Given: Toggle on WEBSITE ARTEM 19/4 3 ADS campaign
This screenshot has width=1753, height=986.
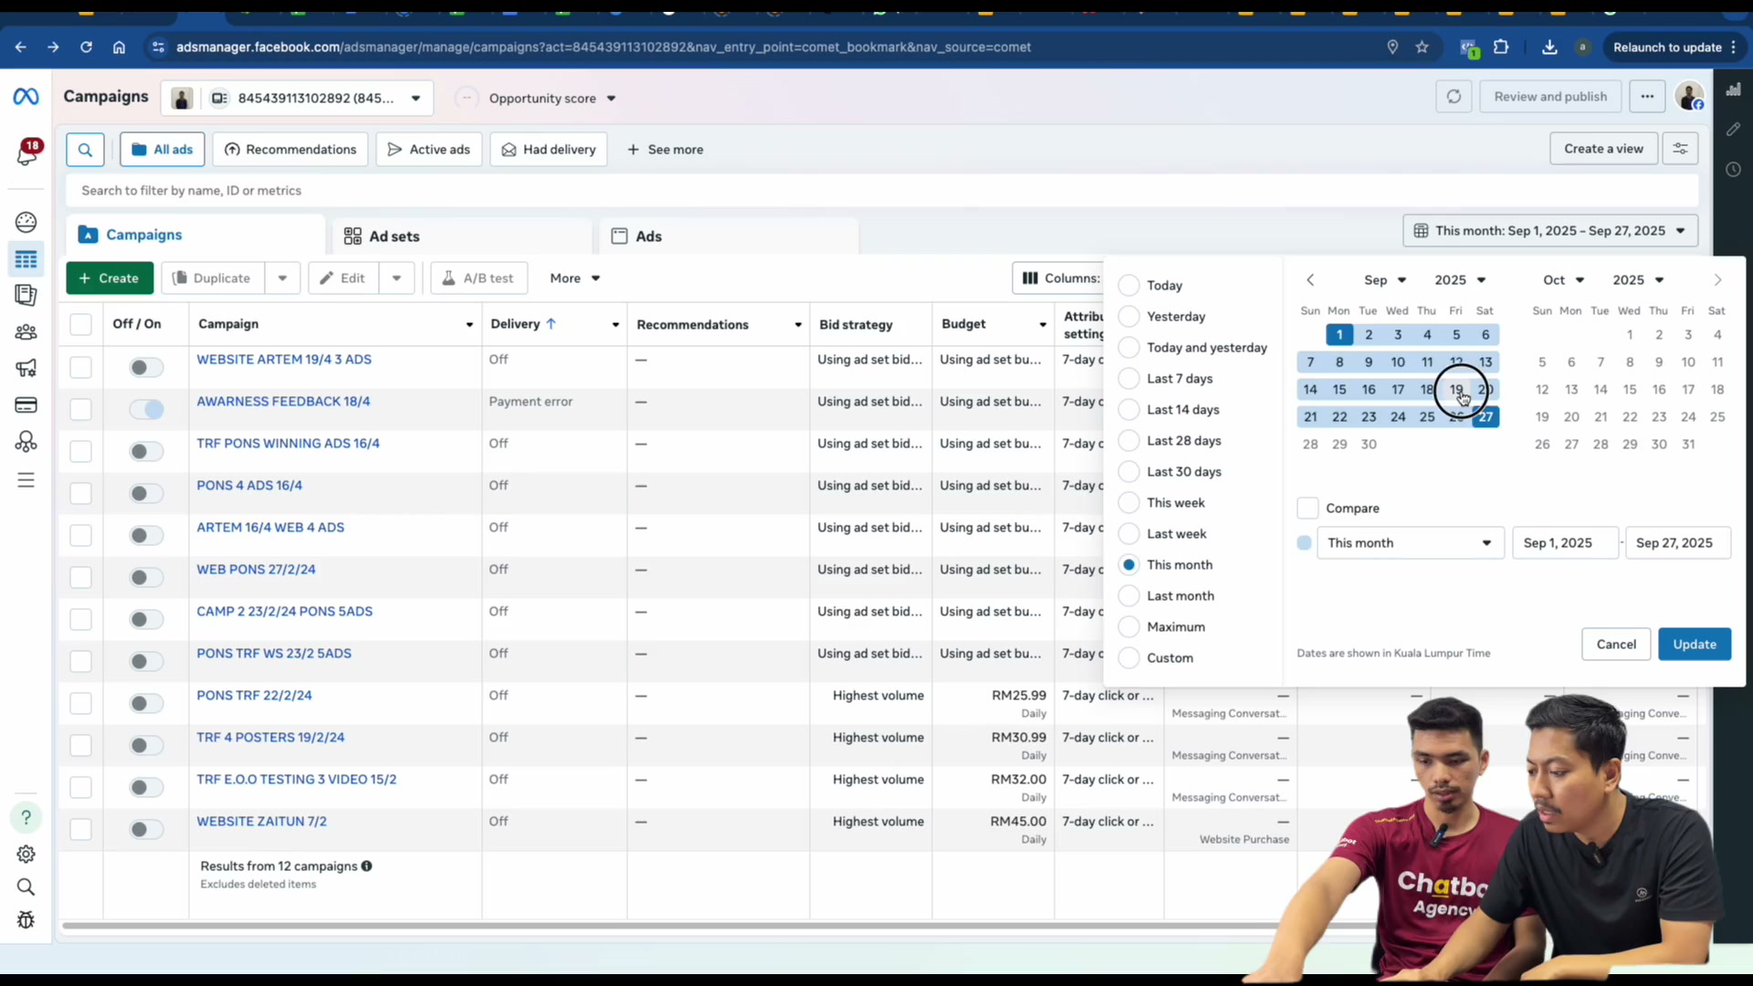Looking at the screenshot, I should point(146,368).
